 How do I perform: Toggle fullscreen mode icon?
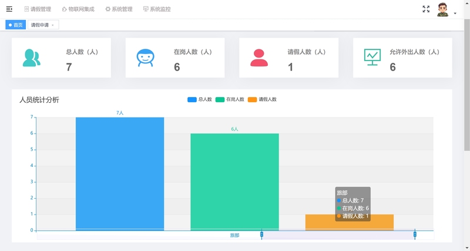[x=426, y=9]
